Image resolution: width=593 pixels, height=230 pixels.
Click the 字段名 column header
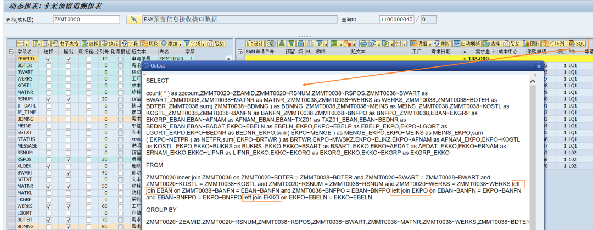(x=27, y=52)
